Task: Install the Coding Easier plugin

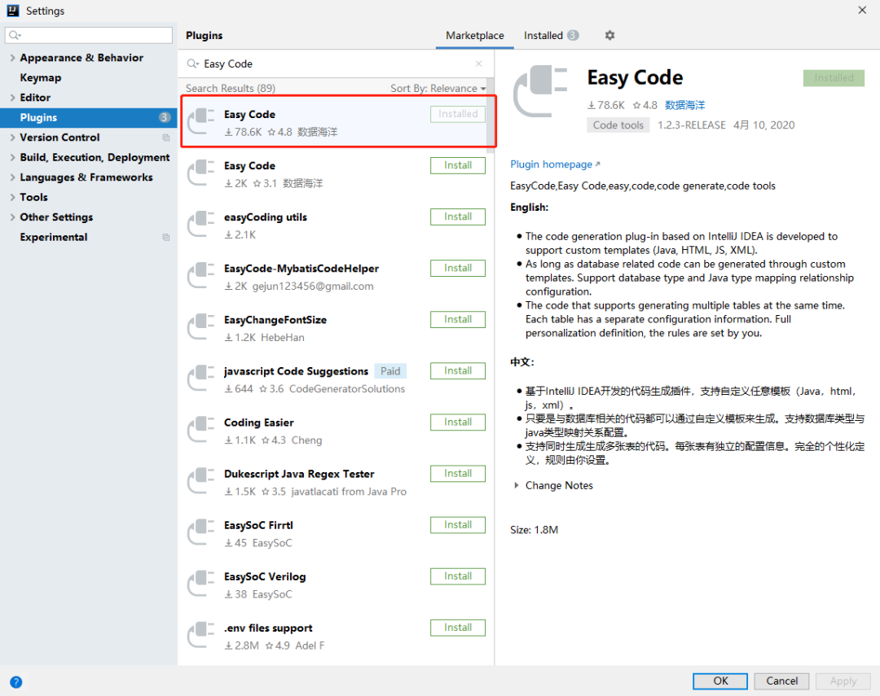Action: click(458, 422)
